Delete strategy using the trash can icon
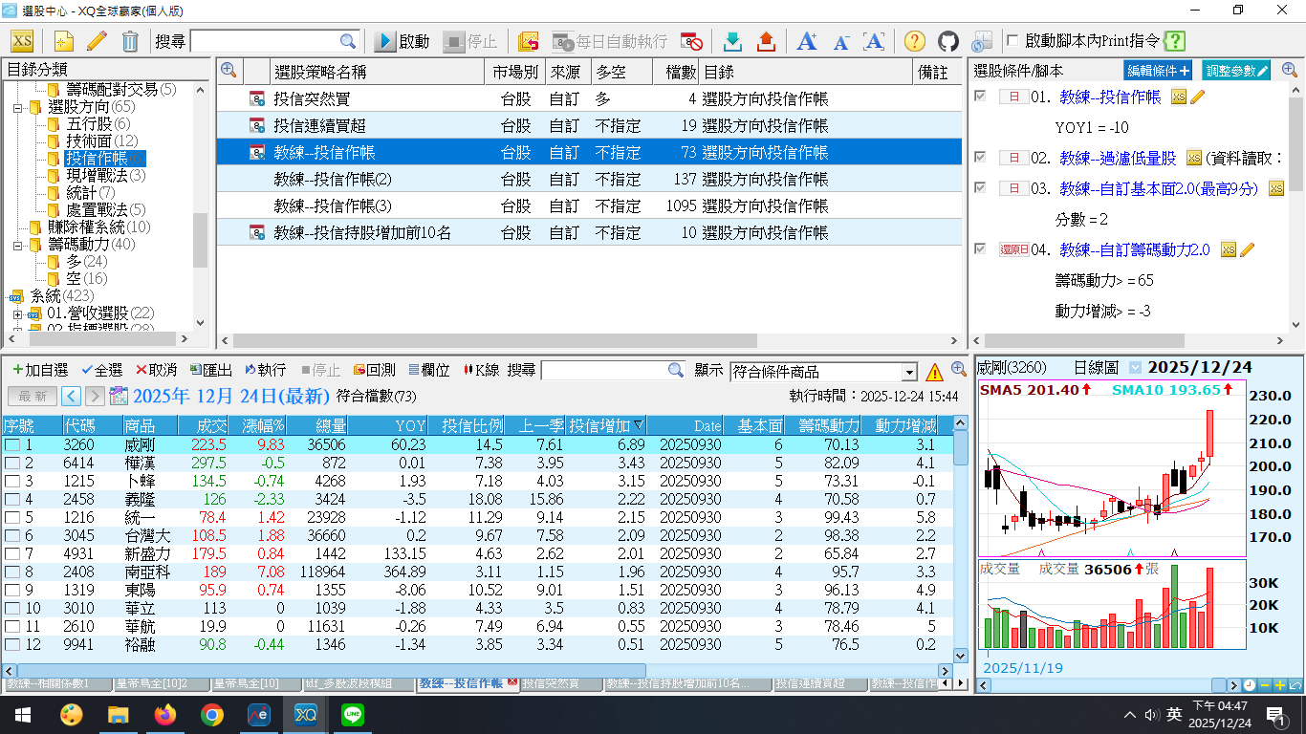Image resolution: width=1306 pixels, height=734 pixels. tap(130, 41)
